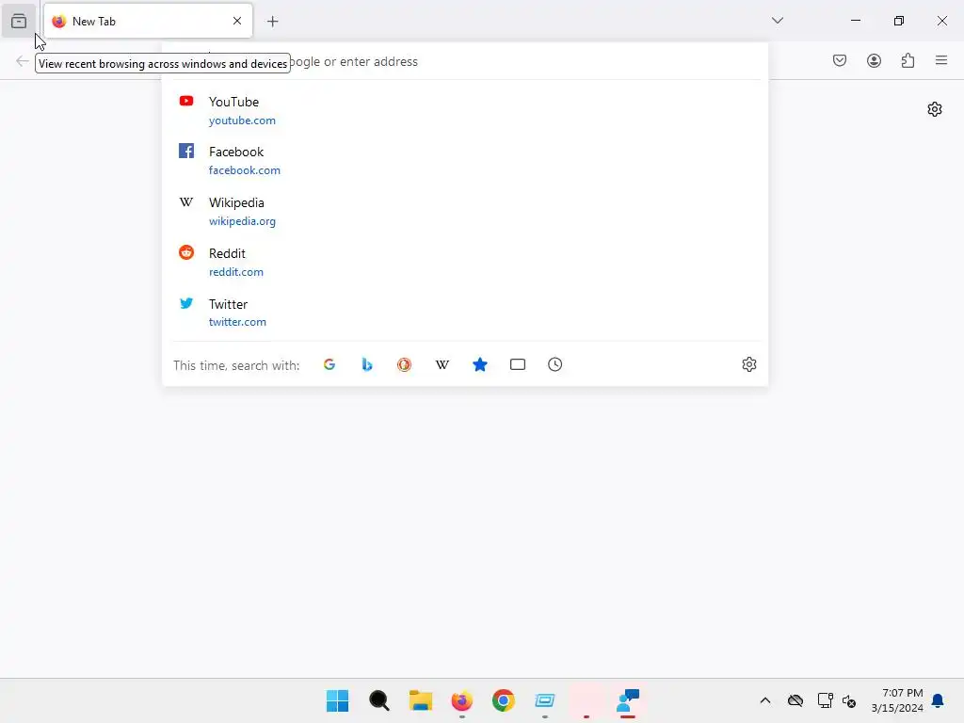This screenshot has width=964, height=723.
Task: Close the New Tab tab
Action: (x=237, y=21)
